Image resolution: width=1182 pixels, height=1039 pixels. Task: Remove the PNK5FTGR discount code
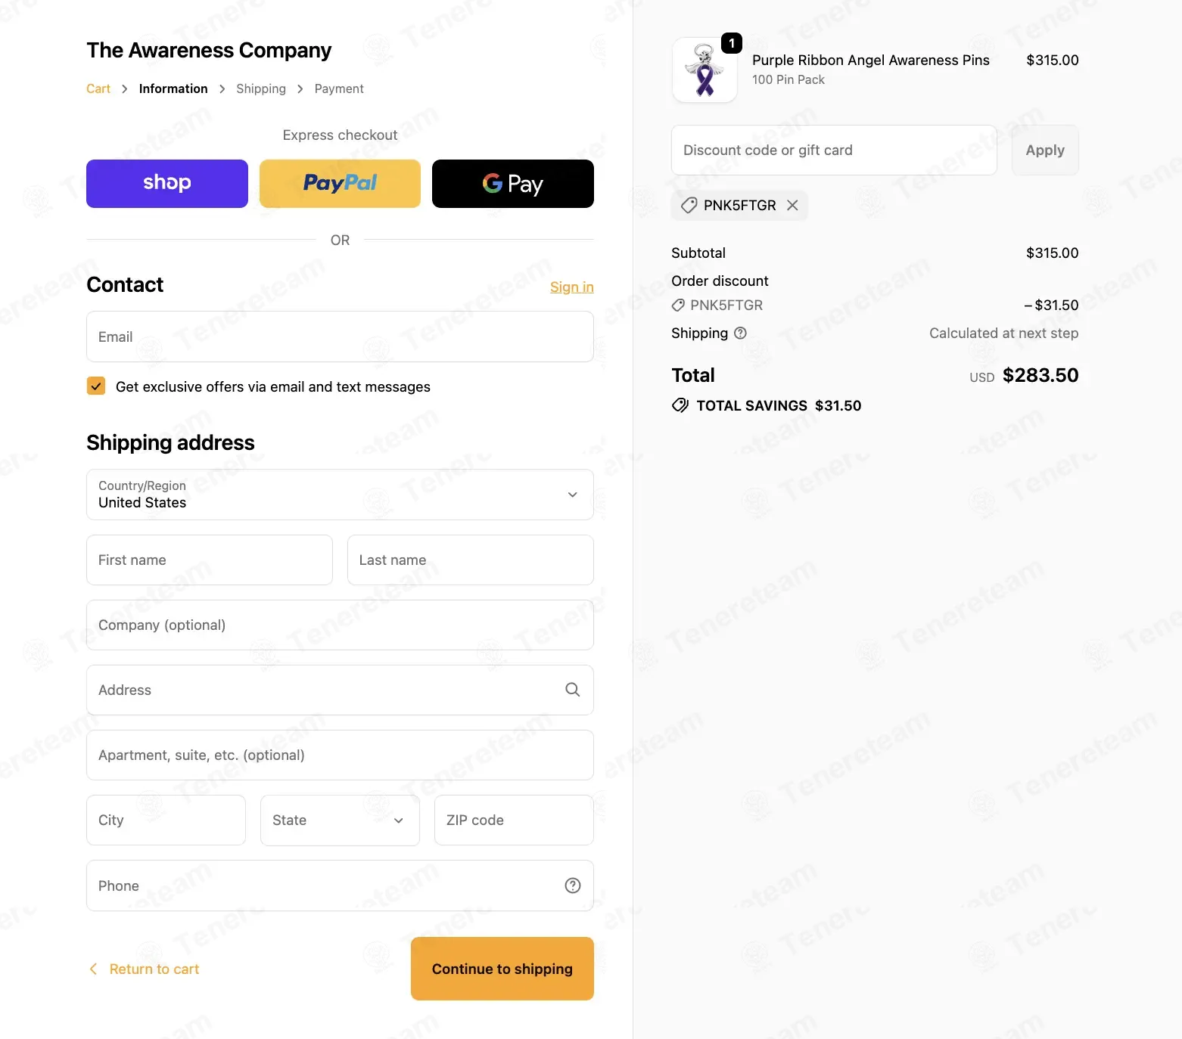792,205
